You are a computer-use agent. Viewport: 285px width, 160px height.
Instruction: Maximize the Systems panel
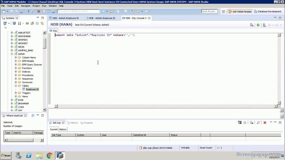click(x=43, y=18)
